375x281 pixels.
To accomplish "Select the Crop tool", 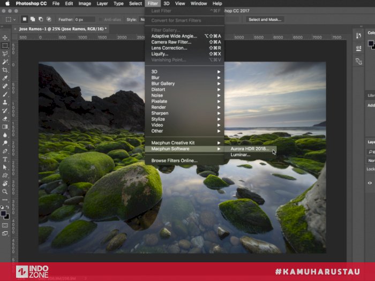I will (x=5, y=70).
